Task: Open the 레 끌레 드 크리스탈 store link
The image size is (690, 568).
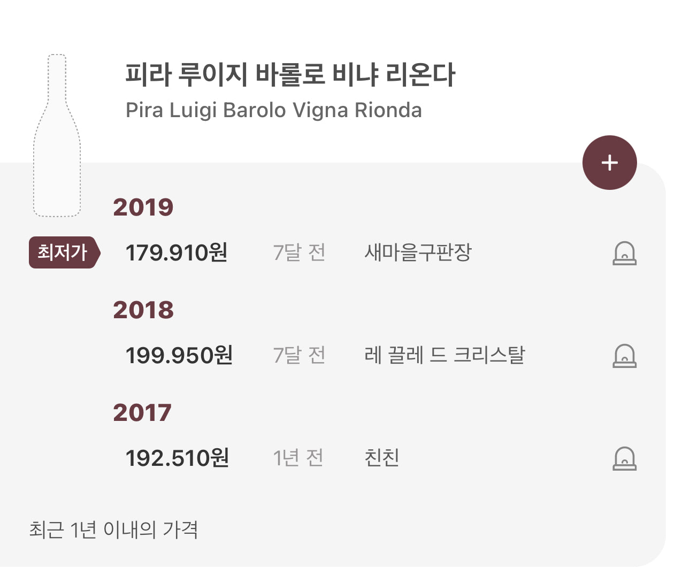Action: 444,355
